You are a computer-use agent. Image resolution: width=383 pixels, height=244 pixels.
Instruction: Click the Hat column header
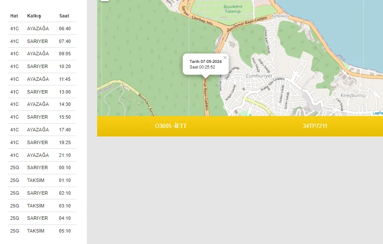14,16
